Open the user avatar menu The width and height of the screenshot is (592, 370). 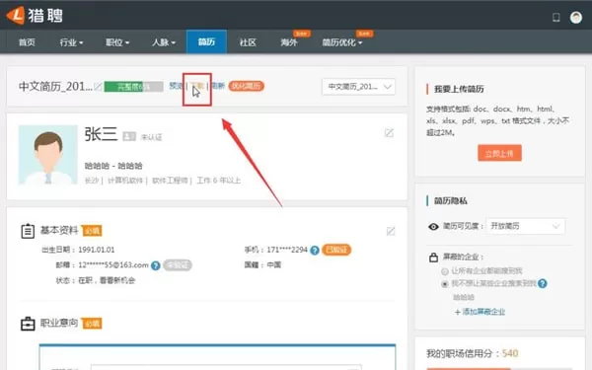[576, 18]
